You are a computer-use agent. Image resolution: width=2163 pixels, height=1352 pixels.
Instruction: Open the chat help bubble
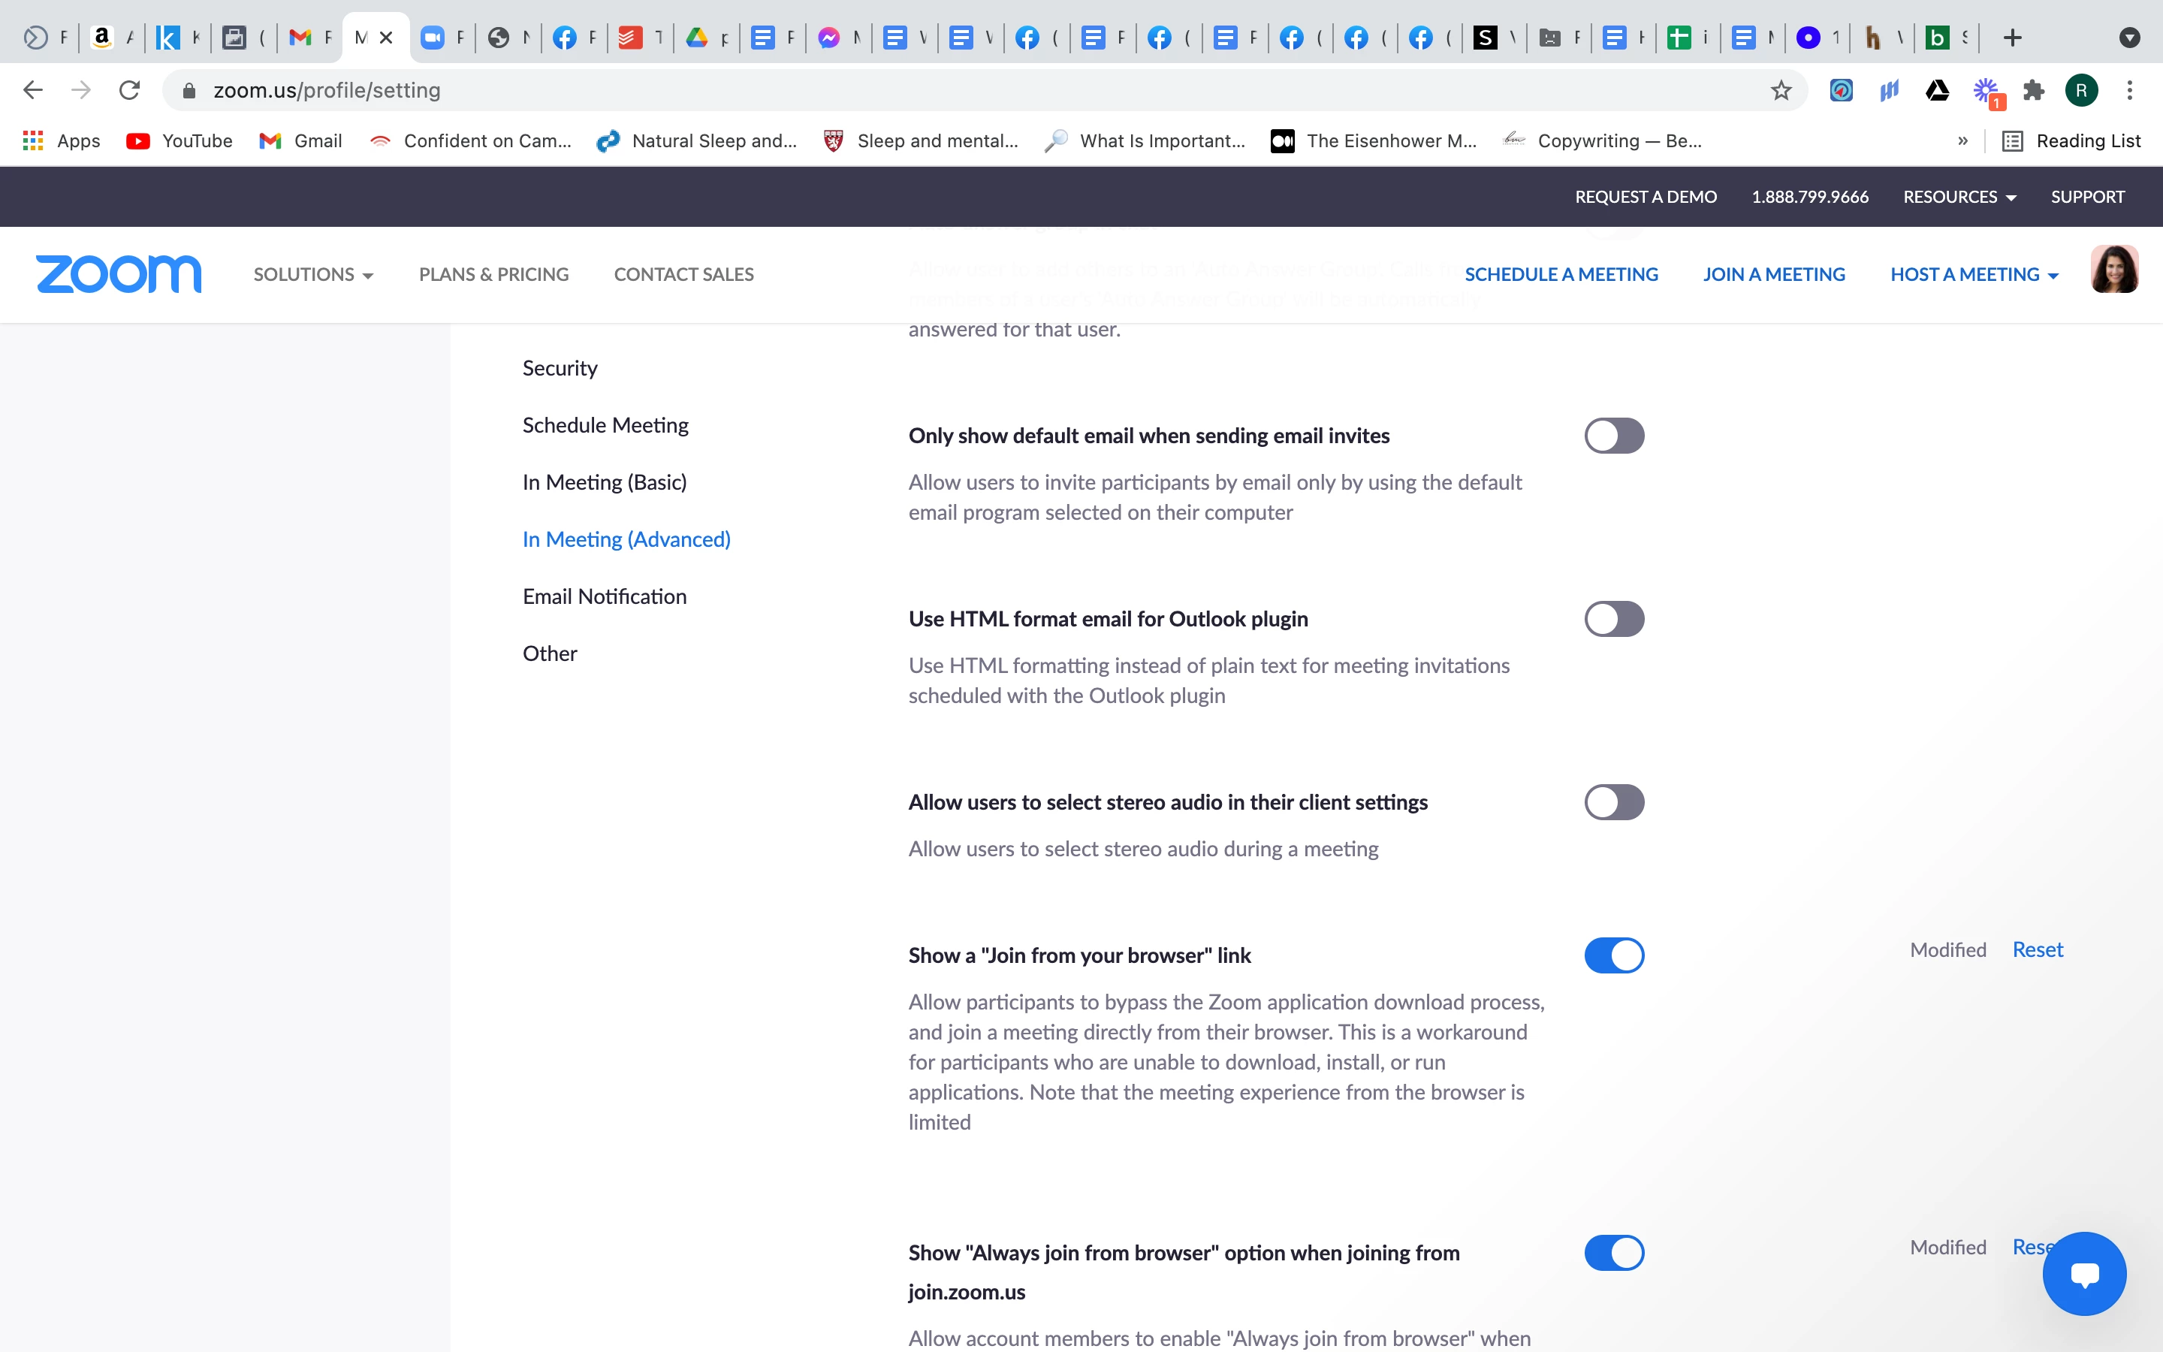click(2083, 1273)
